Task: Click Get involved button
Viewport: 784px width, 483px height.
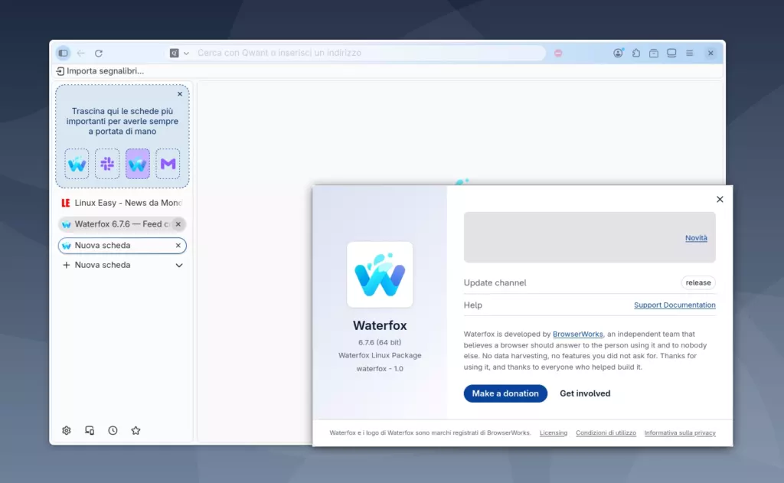Action: tap(585, 393)
